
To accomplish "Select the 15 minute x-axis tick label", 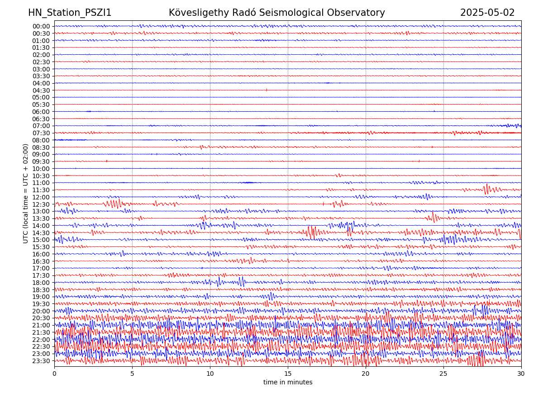I will point(288,374).
